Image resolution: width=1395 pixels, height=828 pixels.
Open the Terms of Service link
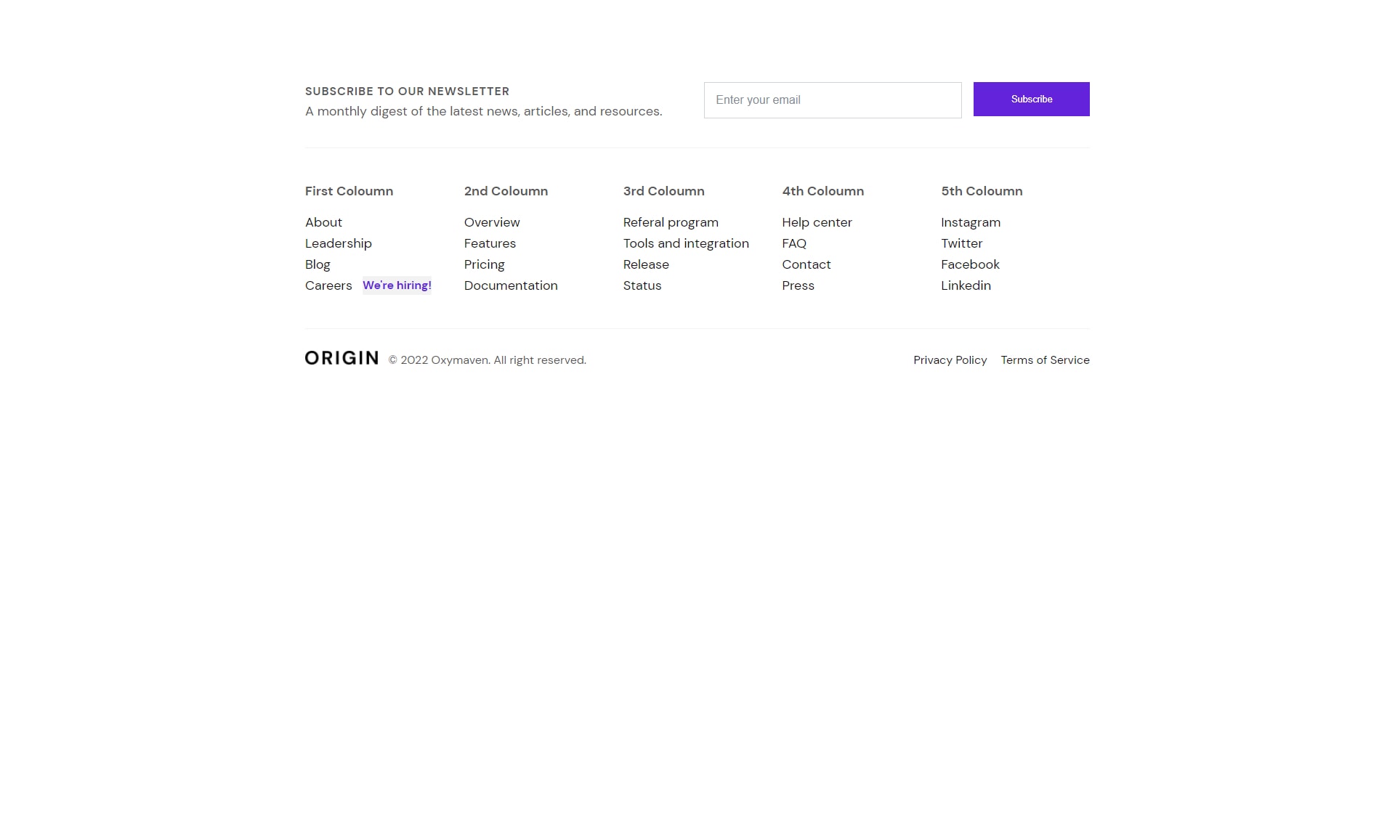1045,360
